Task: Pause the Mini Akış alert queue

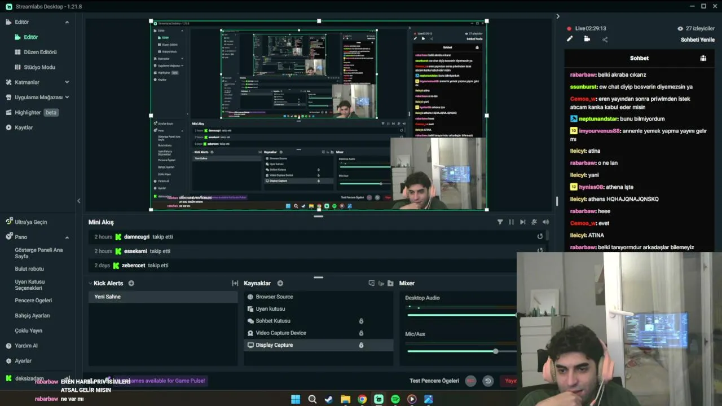Action: (512, 222)
